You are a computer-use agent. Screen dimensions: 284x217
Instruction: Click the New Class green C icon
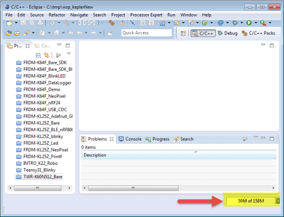[x=205, y=23]
